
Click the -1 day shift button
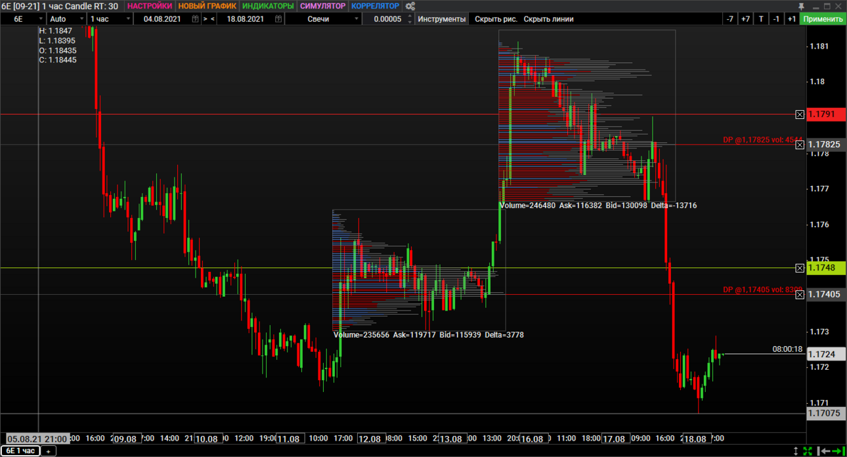coord(776,19)
